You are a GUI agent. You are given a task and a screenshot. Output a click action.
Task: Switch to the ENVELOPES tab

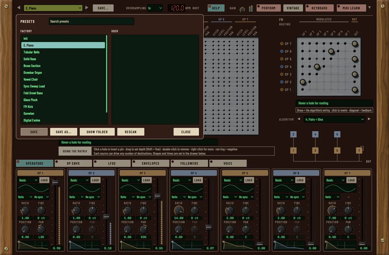(x=151, y=163)
